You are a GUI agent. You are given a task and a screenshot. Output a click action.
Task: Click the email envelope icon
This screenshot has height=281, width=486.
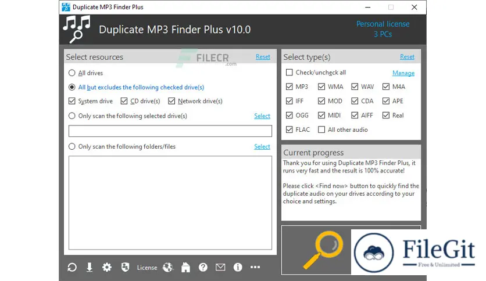coord(220,267)
